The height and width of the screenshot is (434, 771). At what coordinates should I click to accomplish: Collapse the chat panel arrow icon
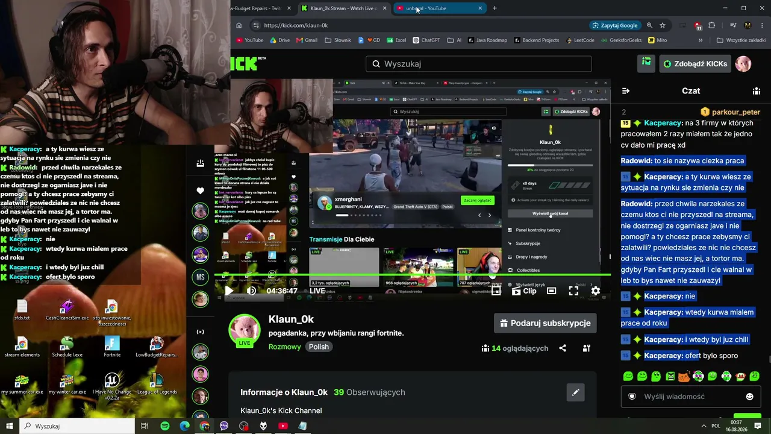click(626, 91)
